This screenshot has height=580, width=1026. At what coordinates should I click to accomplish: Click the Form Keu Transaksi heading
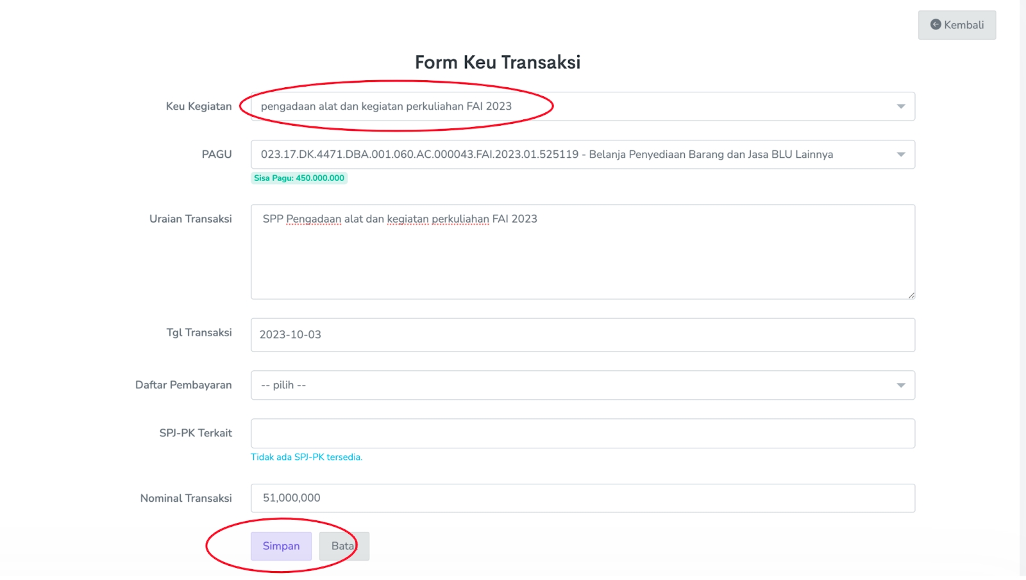[x=498, y=62]
